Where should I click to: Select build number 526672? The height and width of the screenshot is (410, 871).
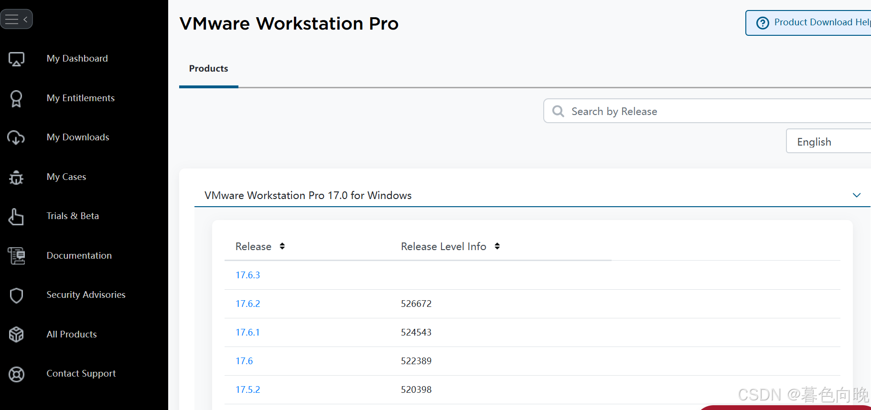pos(416,304)
